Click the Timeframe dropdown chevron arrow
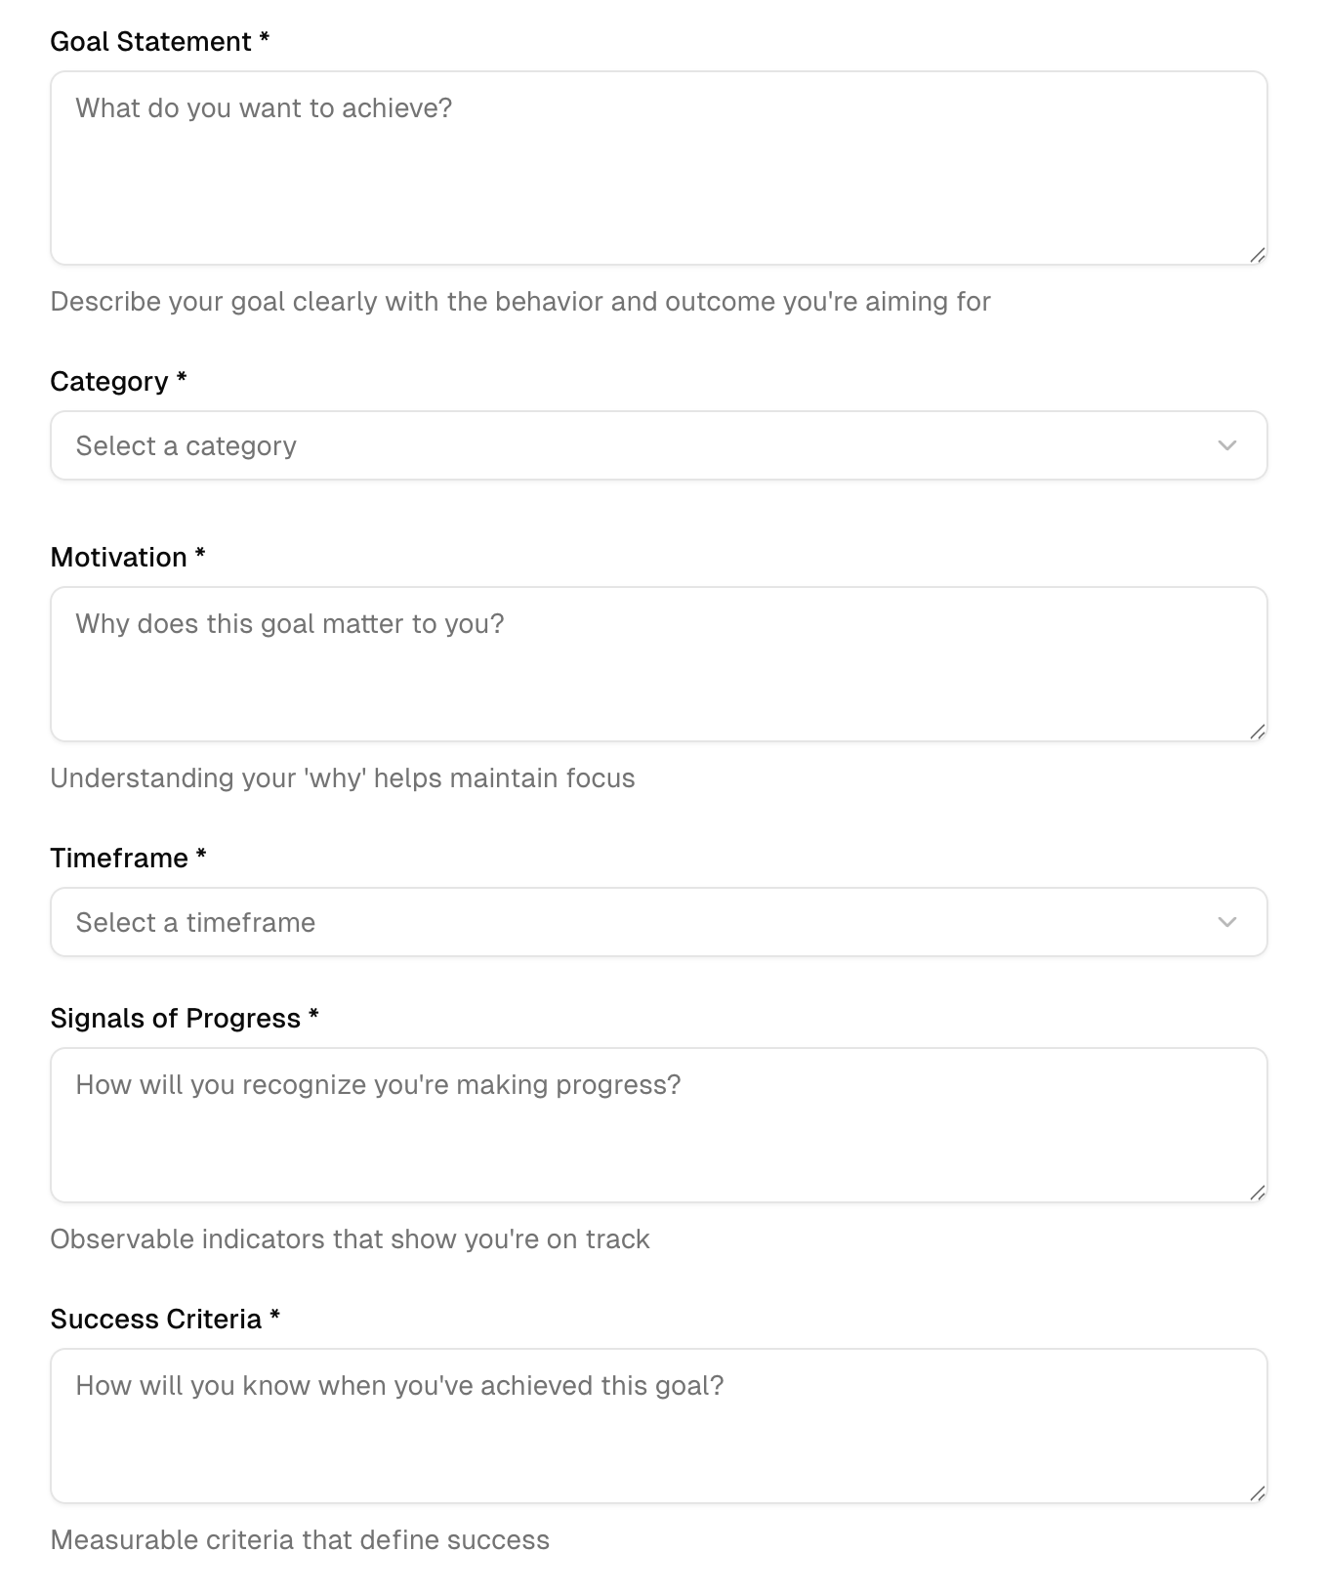The height and width of the screenshot is (1594, 1326). pos(1227,922)
